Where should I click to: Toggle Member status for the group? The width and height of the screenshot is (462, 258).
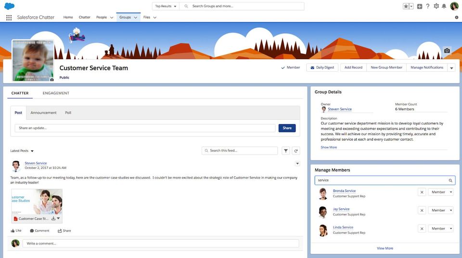point(291,67)
